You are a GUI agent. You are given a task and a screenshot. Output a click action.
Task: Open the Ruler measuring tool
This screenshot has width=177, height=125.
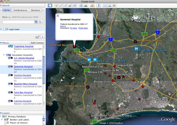tap(99, 5)
